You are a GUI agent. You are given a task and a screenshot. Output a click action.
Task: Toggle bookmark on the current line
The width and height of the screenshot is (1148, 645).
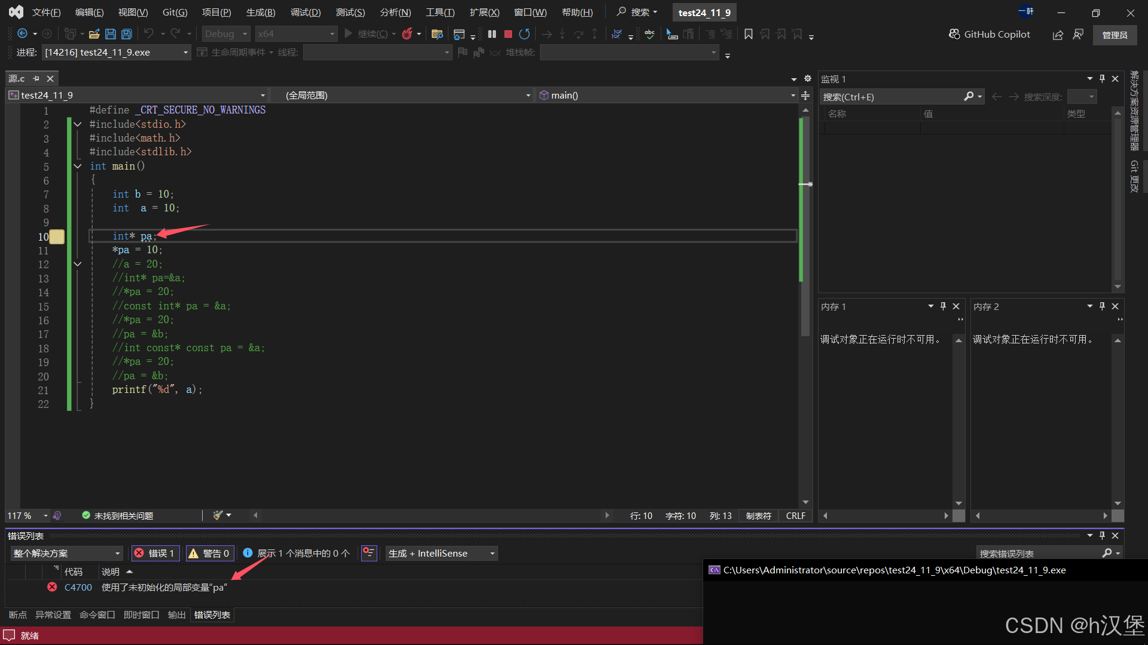pos(748,34)
